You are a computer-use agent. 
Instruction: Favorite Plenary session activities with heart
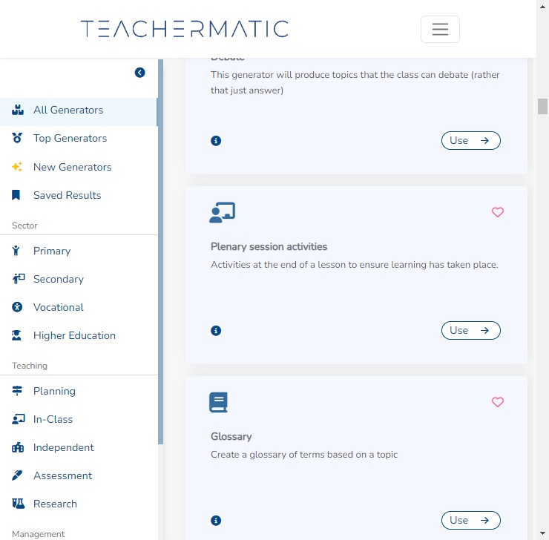point(498,212)
